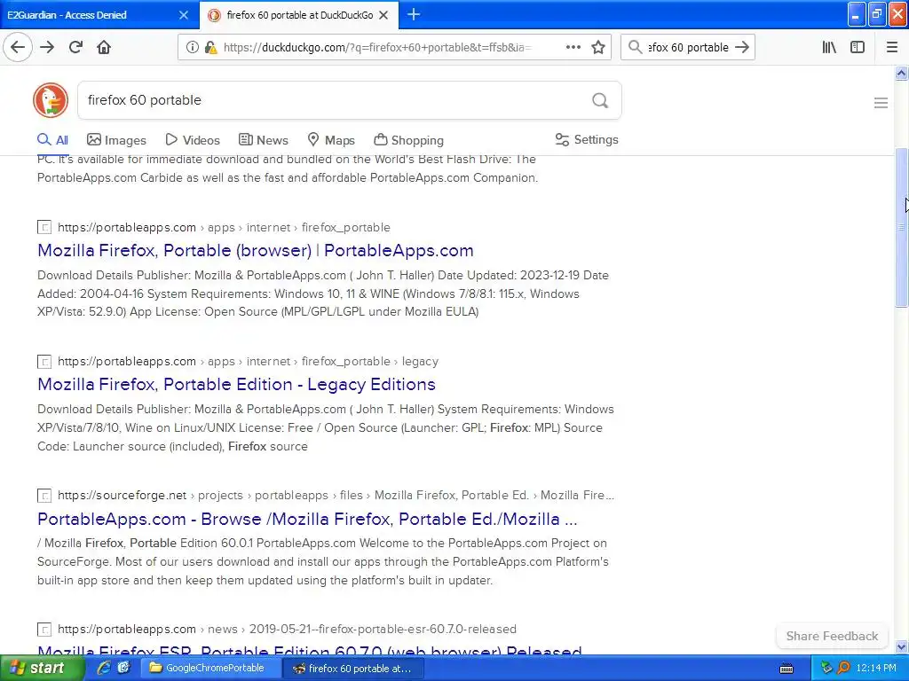Go forward one page
Image resolution: width=909 pixels, height=681 pixels.
tap(47, 48)
